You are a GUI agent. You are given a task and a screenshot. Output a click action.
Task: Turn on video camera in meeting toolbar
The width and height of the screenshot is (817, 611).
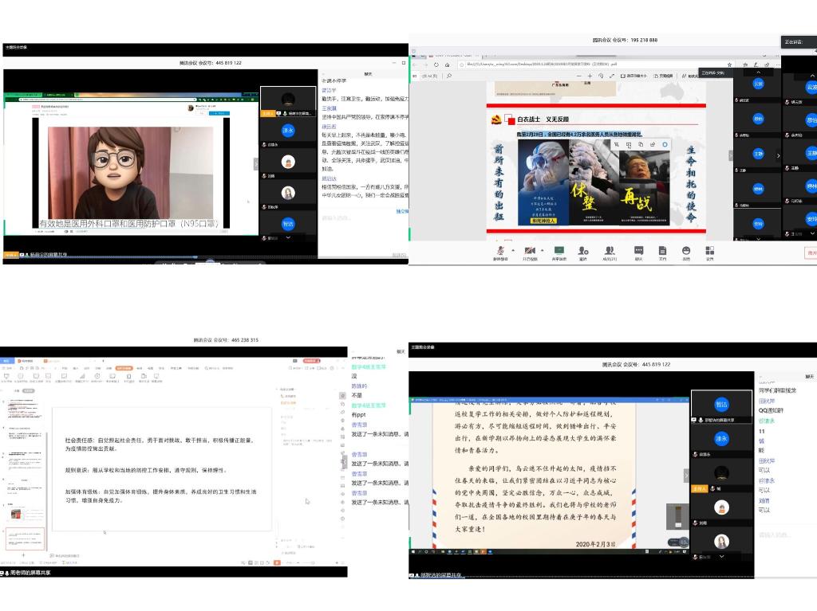529,251
